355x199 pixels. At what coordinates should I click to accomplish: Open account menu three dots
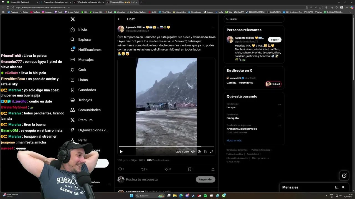[x=109, y=184]
